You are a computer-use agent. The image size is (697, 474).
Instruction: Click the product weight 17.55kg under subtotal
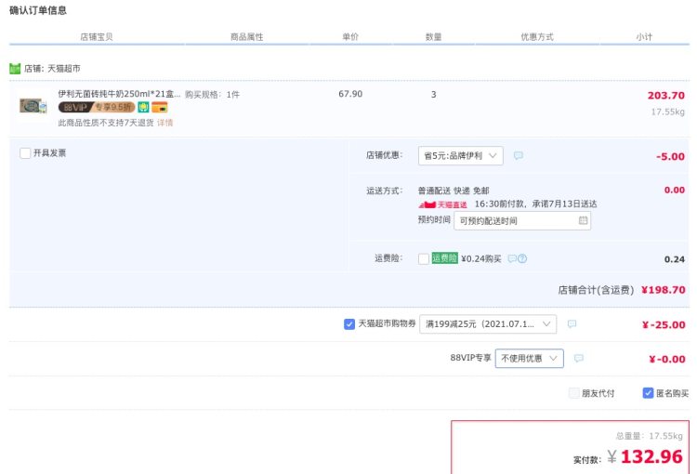tap(667, 112)
